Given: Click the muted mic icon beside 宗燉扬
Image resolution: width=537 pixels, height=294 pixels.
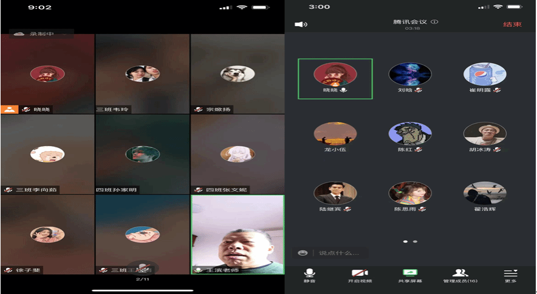Looking at the screenshot, I should click(199, 110).
